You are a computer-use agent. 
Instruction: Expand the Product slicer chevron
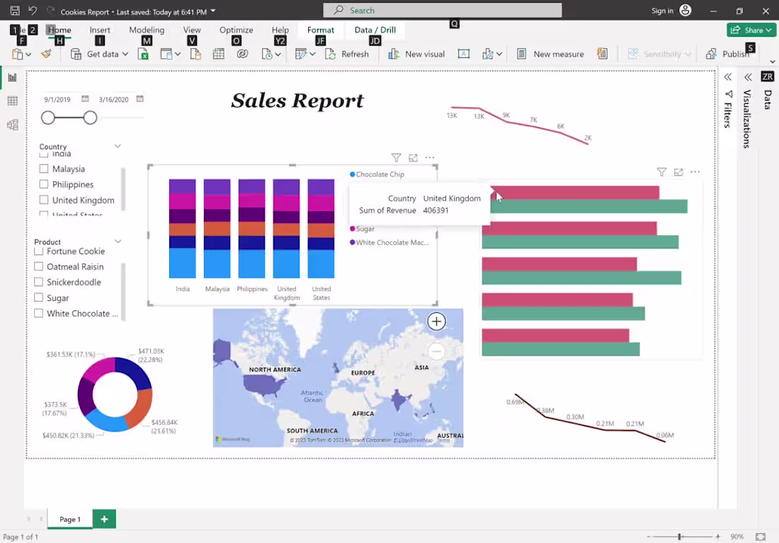(118, 241)
